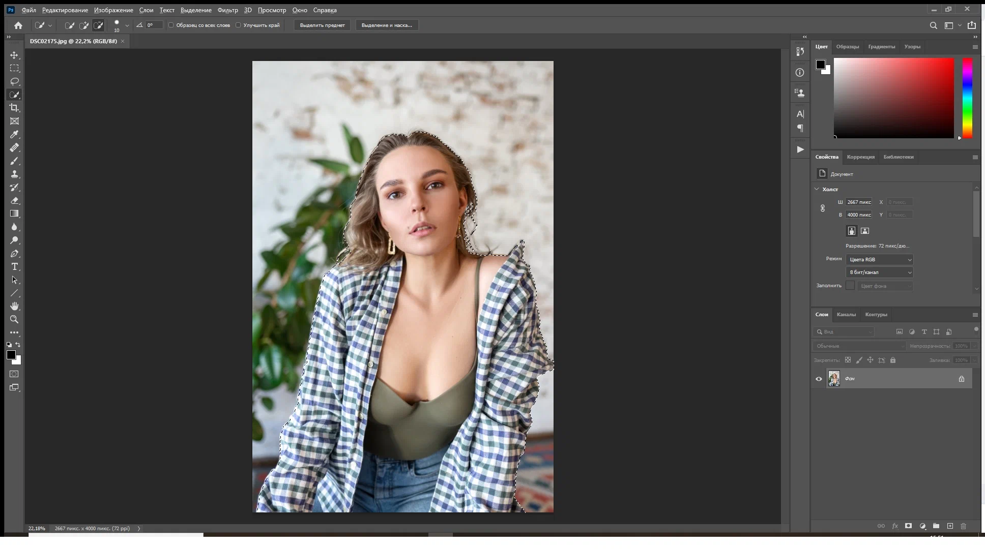Click the Выделить предмет button
Screen dimensions: 985x549
point(322,25)
